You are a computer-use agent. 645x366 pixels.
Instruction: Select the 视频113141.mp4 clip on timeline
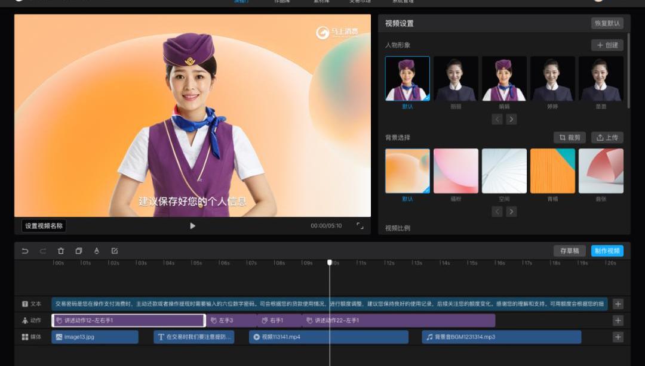pos(328,337)
